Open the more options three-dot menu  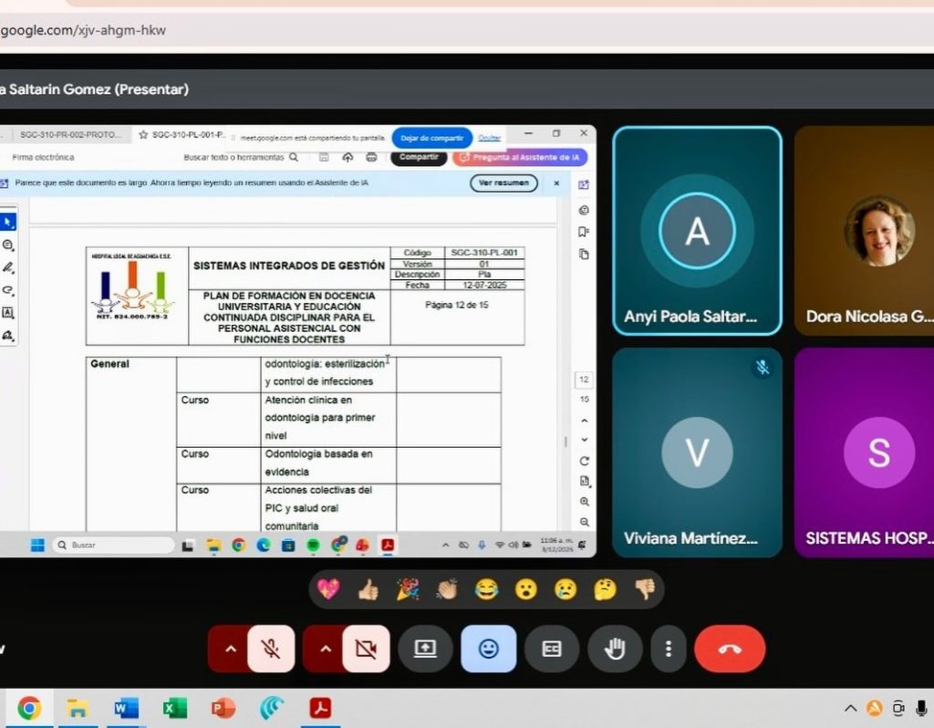point(669,649)
